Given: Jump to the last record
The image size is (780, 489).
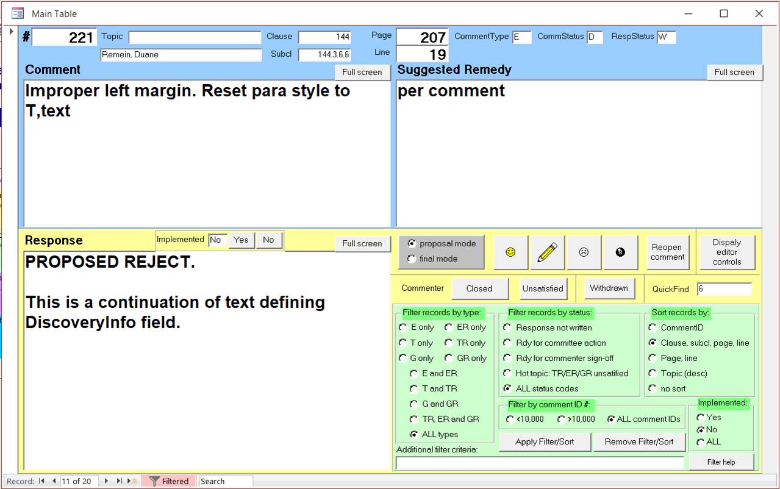Looking at the screenshot, I should coord(120,481).
